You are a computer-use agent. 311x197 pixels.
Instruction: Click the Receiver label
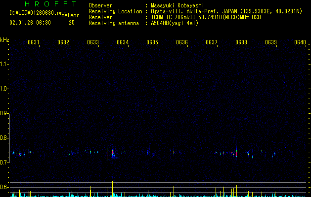pos(100,17)
